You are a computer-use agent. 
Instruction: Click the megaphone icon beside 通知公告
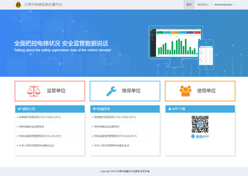(20, 109)
